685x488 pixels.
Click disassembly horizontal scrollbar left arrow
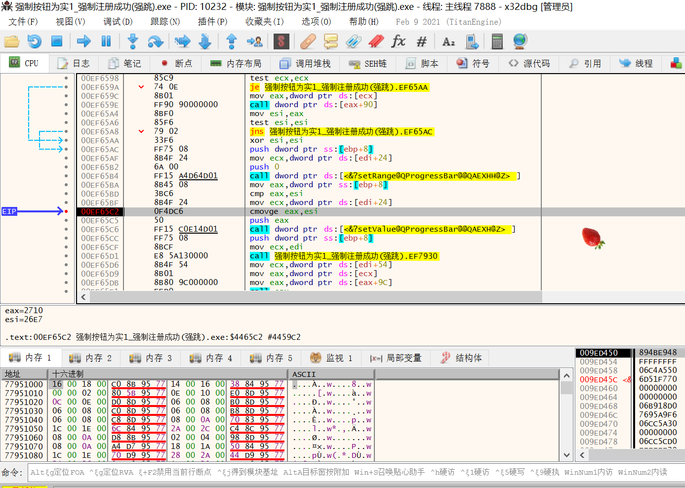pos(83,297)
